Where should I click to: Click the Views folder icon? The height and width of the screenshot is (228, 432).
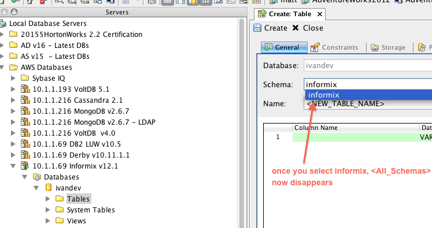[x=60, y=220]
